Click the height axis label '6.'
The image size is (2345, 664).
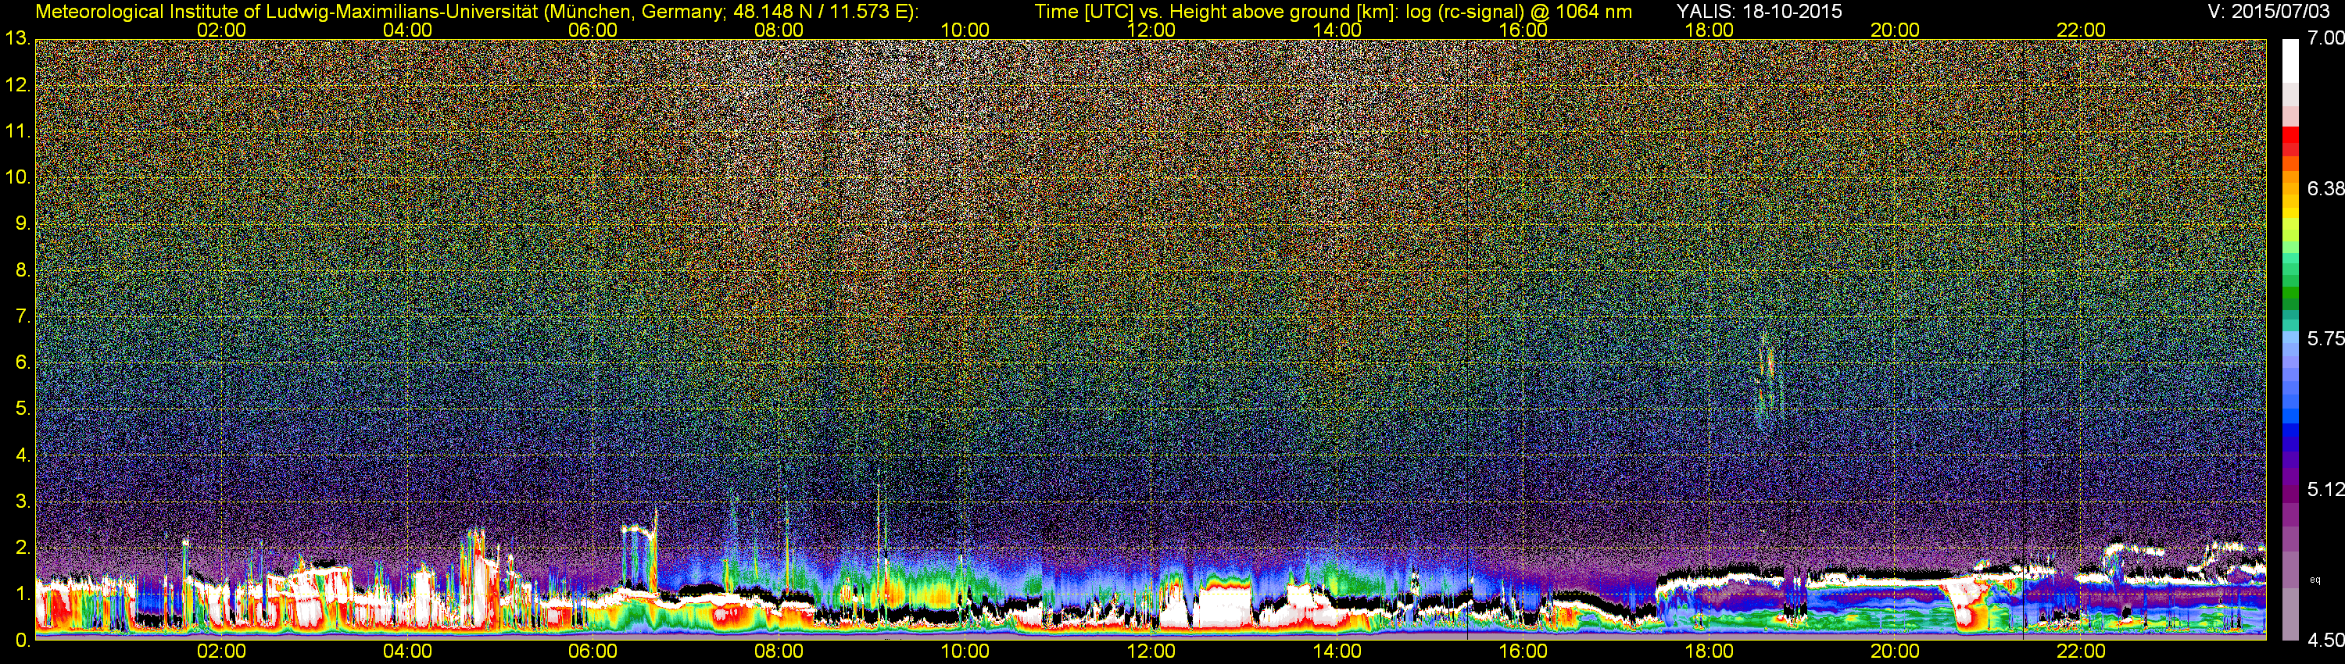pyautogui.click(x=23, y=363)
